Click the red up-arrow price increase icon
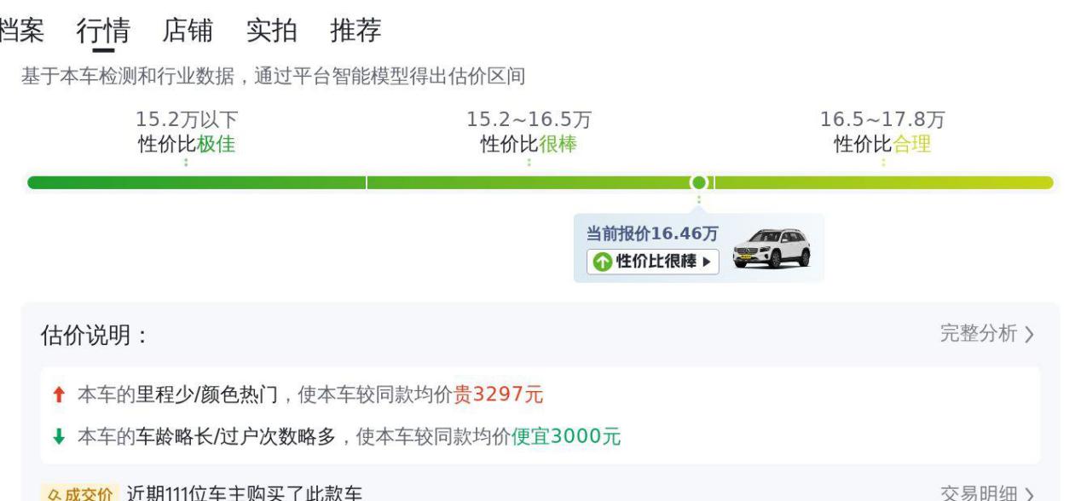 click(59, 395)
